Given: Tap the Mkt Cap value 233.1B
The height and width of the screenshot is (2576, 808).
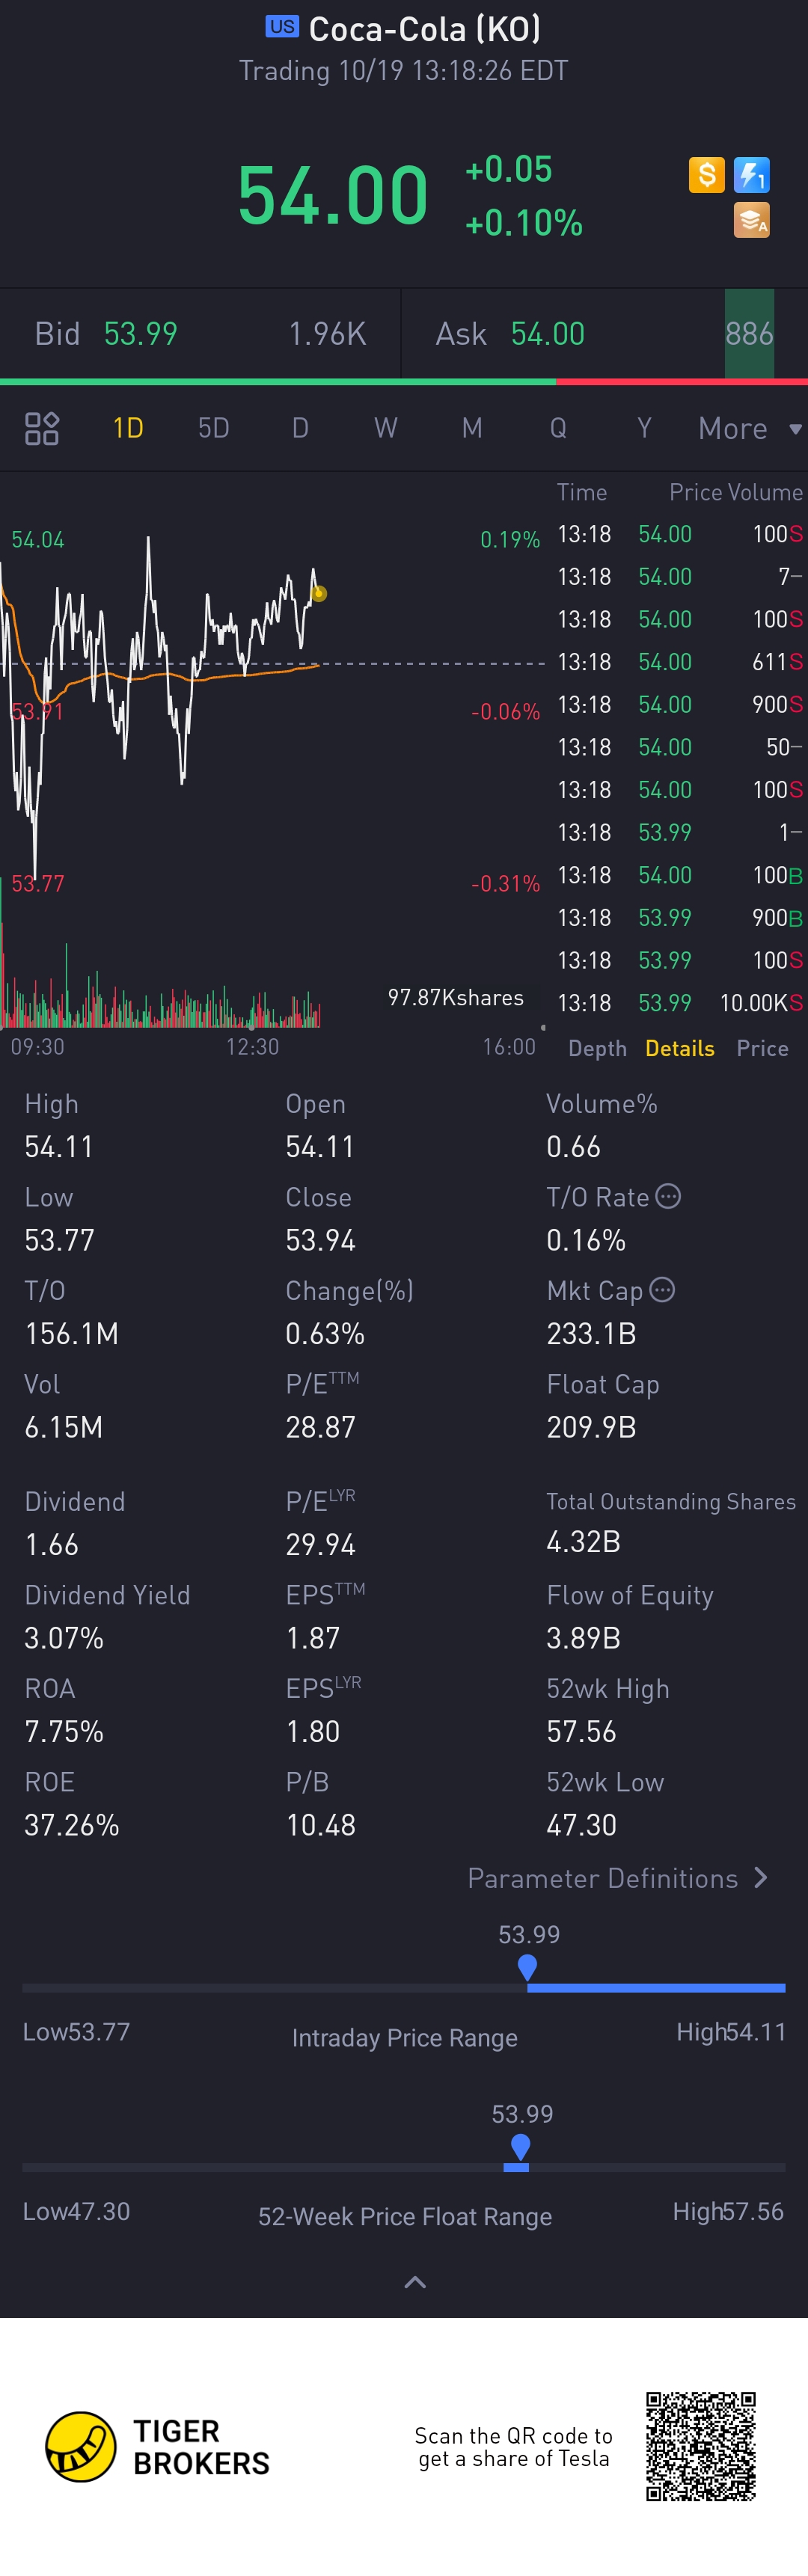Looking at the screenshot, I should 591,1333.
